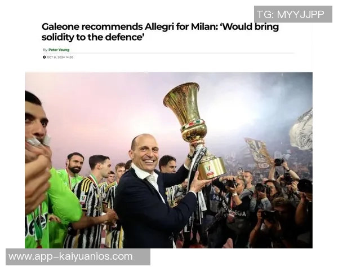The image size is (338, 271).
Task: Click the Galeone recommends Allegri headline
Action: click(160, 32)
